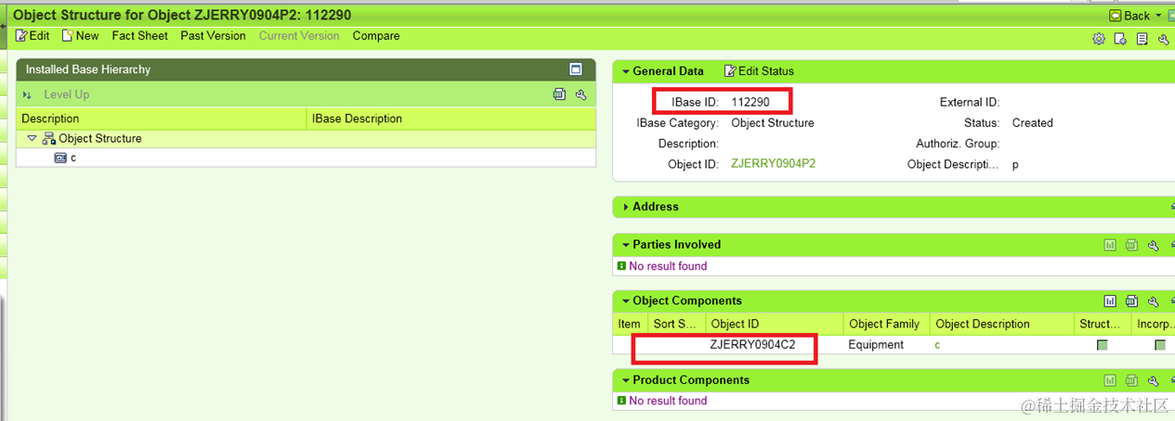Personalize Parties Involved with wrench icon
This screenshot has height=421, width=1175.
(1153, 246)
